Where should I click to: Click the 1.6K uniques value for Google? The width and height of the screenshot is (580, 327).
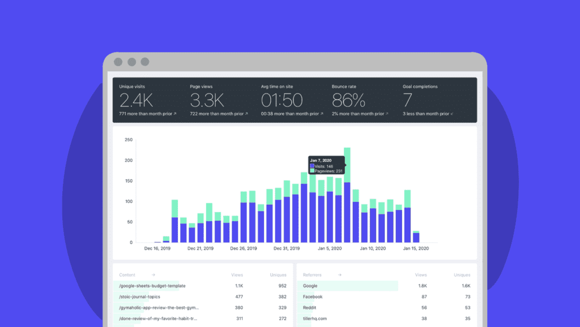pos(466,286)
